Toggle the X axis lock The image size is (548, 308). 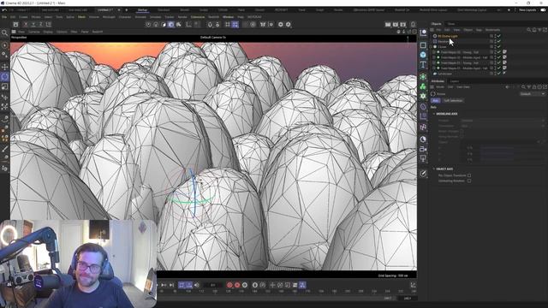click(26, 25)
